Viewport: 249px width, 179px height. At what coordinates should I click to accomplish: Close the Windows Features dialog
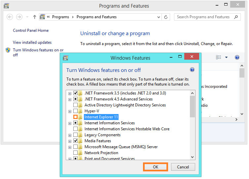[192, 56]
